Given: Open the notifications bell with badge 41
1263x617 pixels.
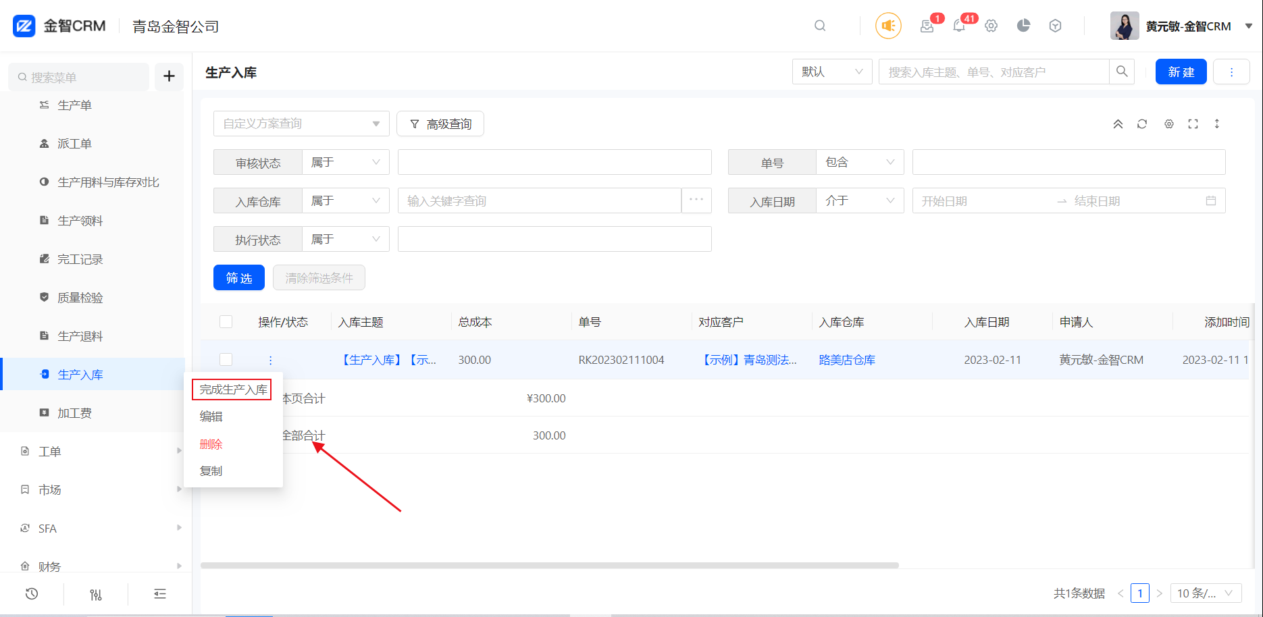Looking at the screenshot, I should [x=959, y=26].
